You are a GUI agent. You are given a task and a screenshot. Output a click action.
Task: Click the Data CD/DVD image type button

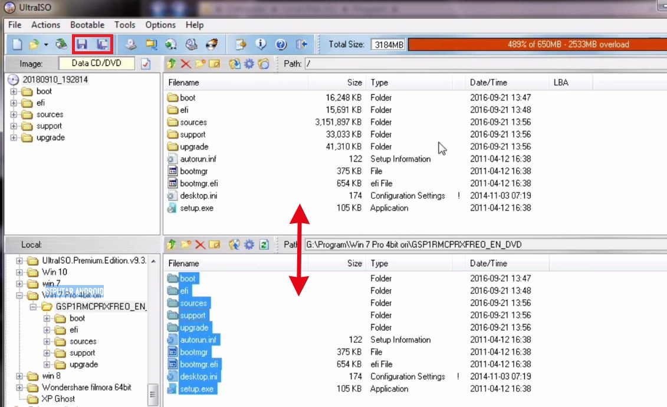pos(97,63)
